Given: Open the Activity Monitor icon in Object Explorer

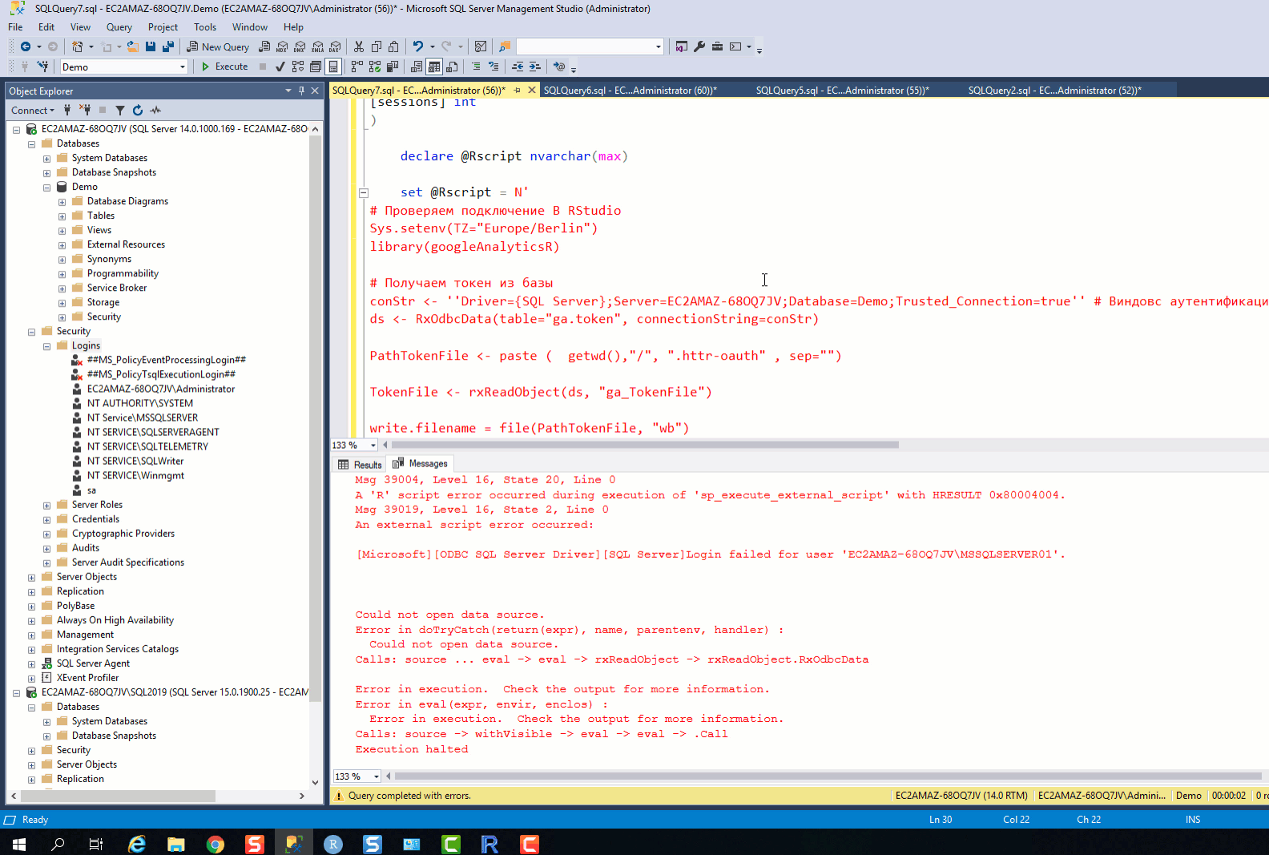Looking at the screenshot, I should pos(155,111).
